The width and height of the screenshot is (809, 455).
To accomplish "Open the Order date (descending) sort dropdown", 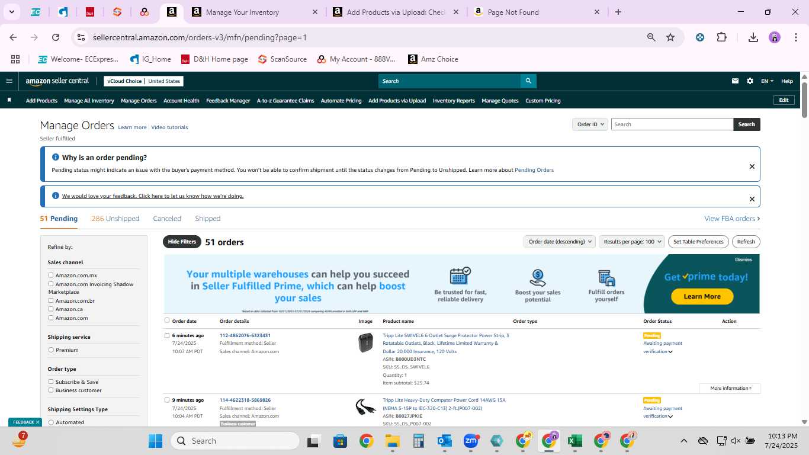I will coord(560,242).
